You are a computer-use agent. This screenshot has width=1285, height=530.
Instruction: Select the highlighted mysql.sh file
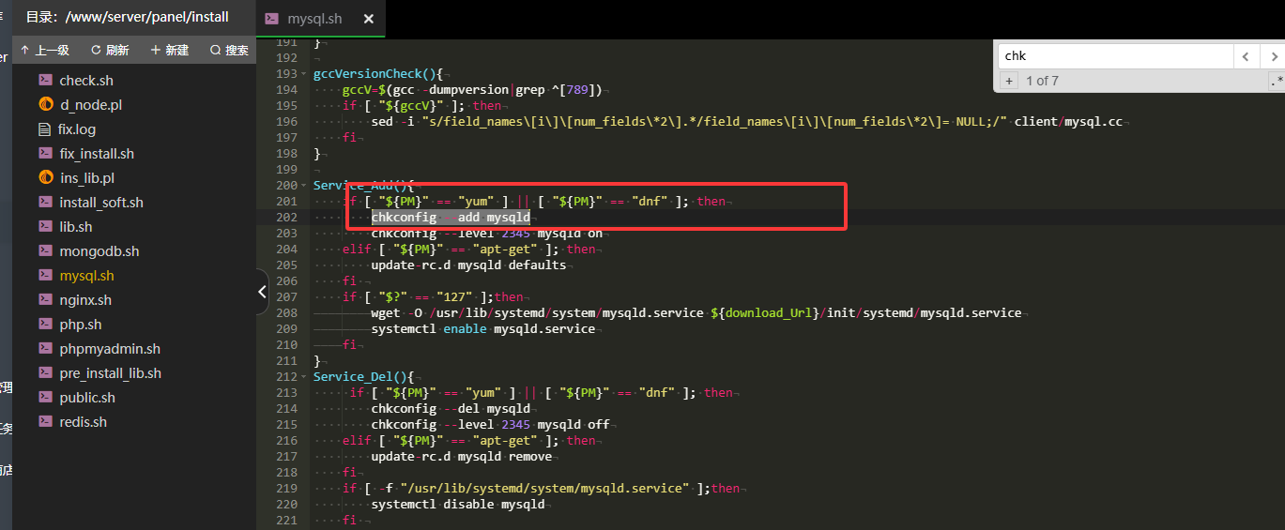pos(86,276)
